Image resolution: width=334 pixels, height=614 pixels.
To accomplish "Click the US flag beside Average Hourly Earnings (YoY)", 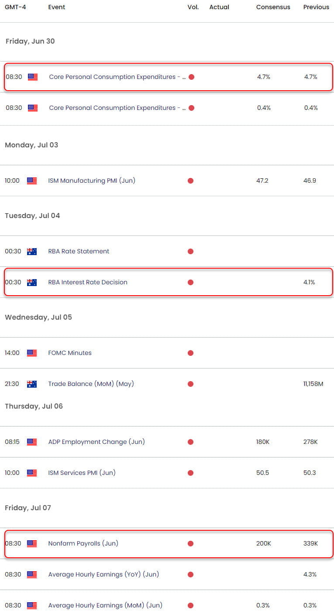I will click(x=32, y=574).
